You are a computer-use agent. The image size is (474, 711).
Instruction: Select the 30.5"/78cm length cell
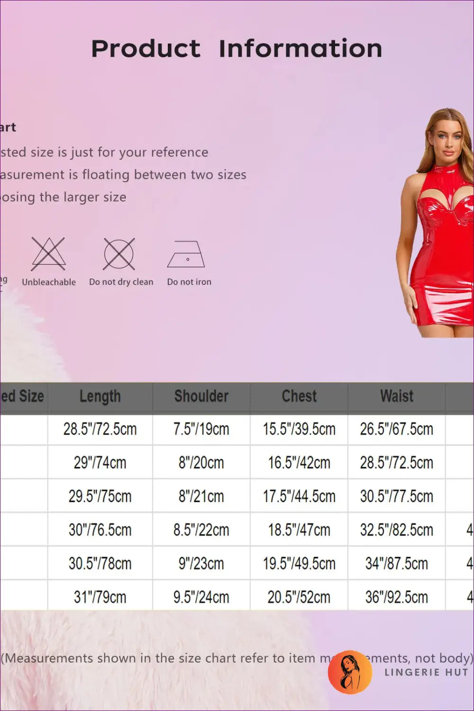pyautogui.click(x=100, y=564)
